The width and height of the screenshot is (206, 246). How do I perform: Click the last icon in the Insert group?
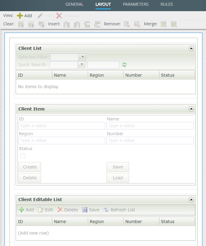pyautogui.click(x=97, y=24)
